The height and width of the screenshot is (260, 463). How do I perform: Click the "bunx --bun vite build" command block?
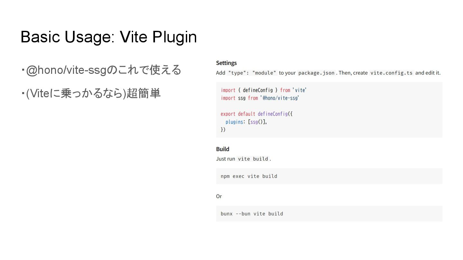(252, 214)
